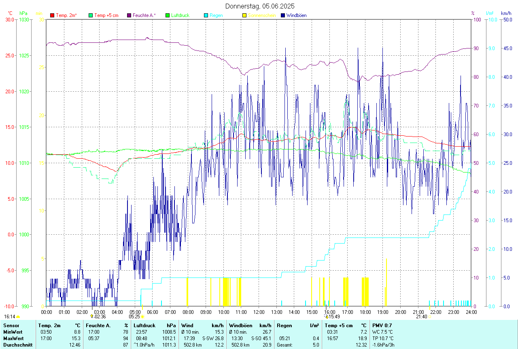Click the red Temp. 2m legend swatch
Viewport: 518px width, 349px height.
52,15
